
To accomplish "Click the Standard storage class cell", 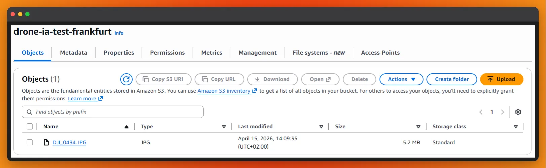I will (x=444, y=142).
